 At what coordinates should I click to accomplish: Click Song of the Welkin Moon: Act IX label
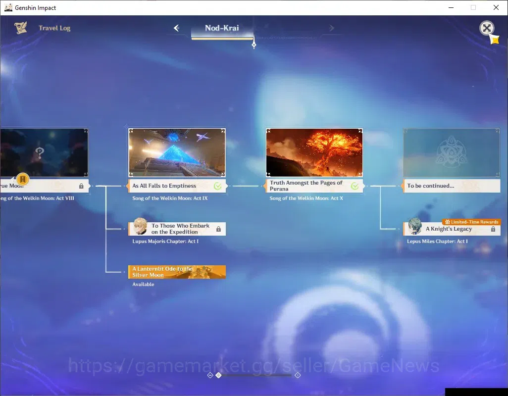(x=170, y=198)
